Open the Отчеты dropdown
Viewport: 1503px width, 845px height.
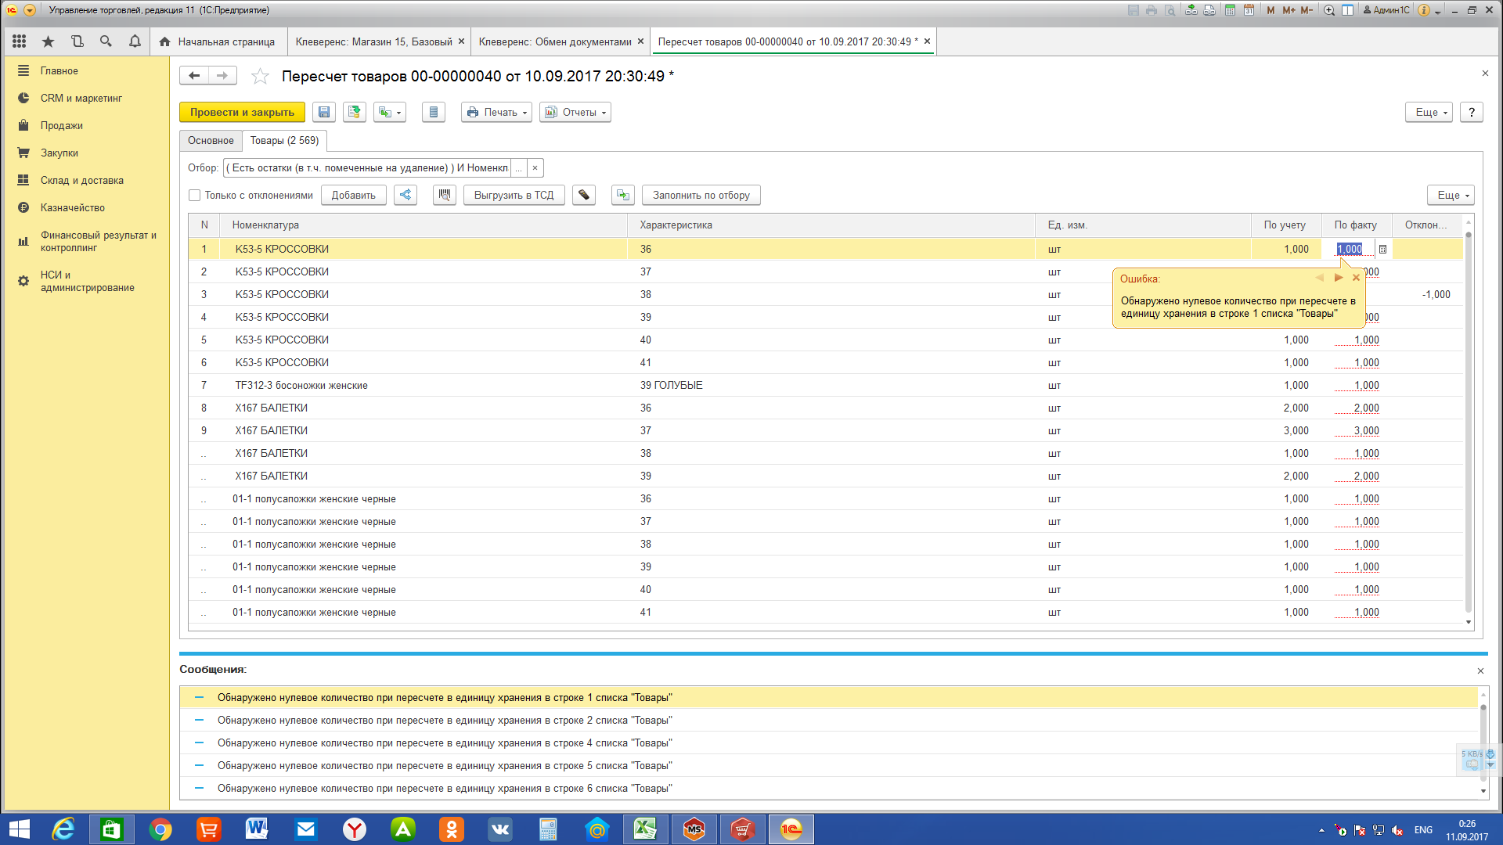point(575,113)
